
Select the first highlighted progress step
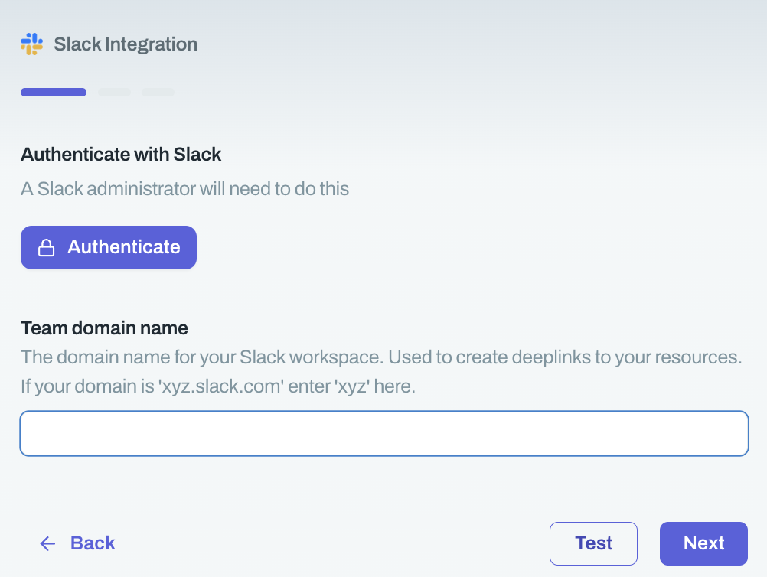pos(54,93)
